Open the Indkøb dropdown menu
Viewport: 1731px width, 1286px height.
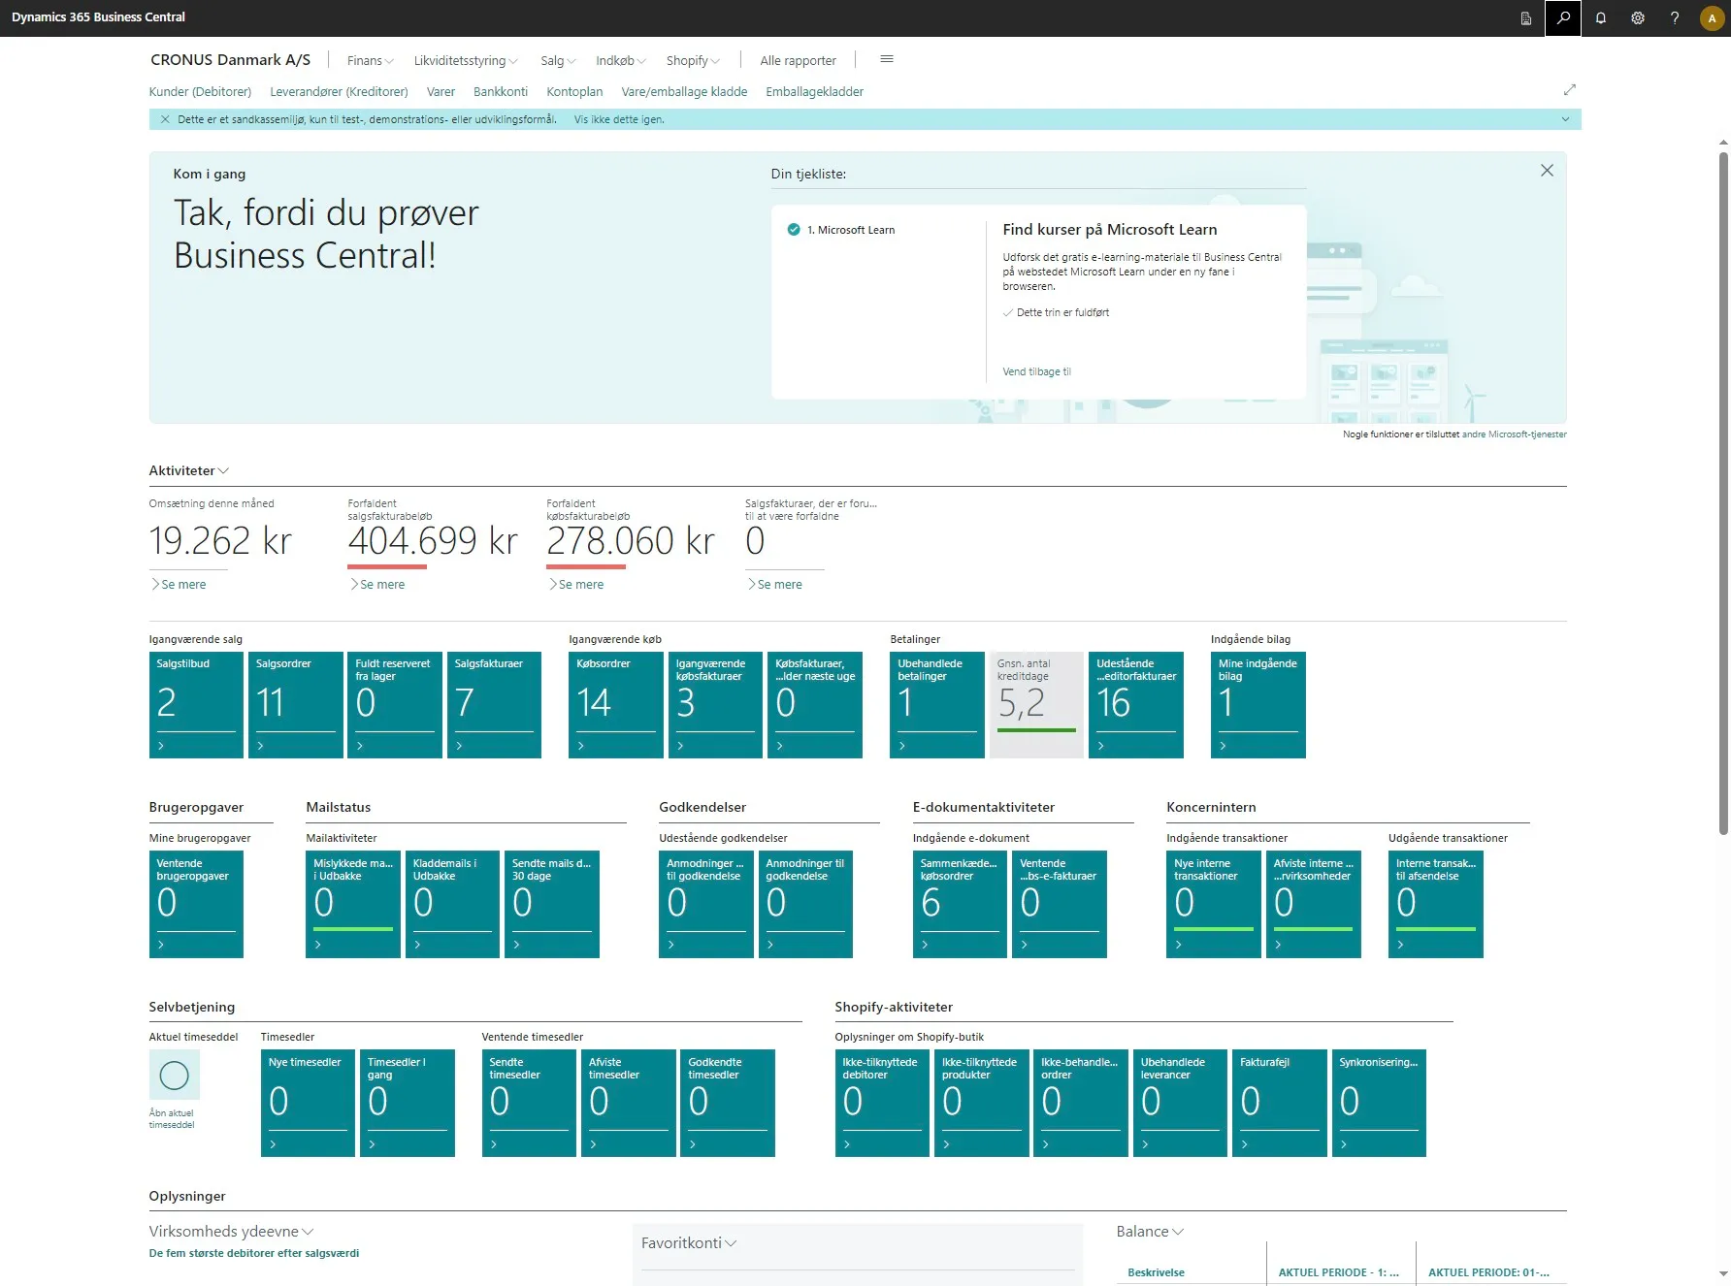[x=621, y=60]
